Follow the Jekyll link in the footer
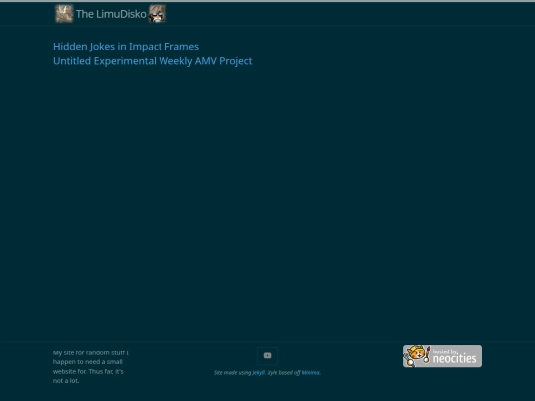Viewport: 535px width, 401px height. (258, 373)
